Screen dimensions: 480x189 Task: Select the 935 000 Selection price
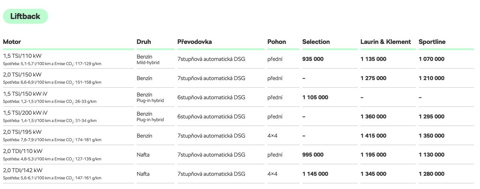313,59
